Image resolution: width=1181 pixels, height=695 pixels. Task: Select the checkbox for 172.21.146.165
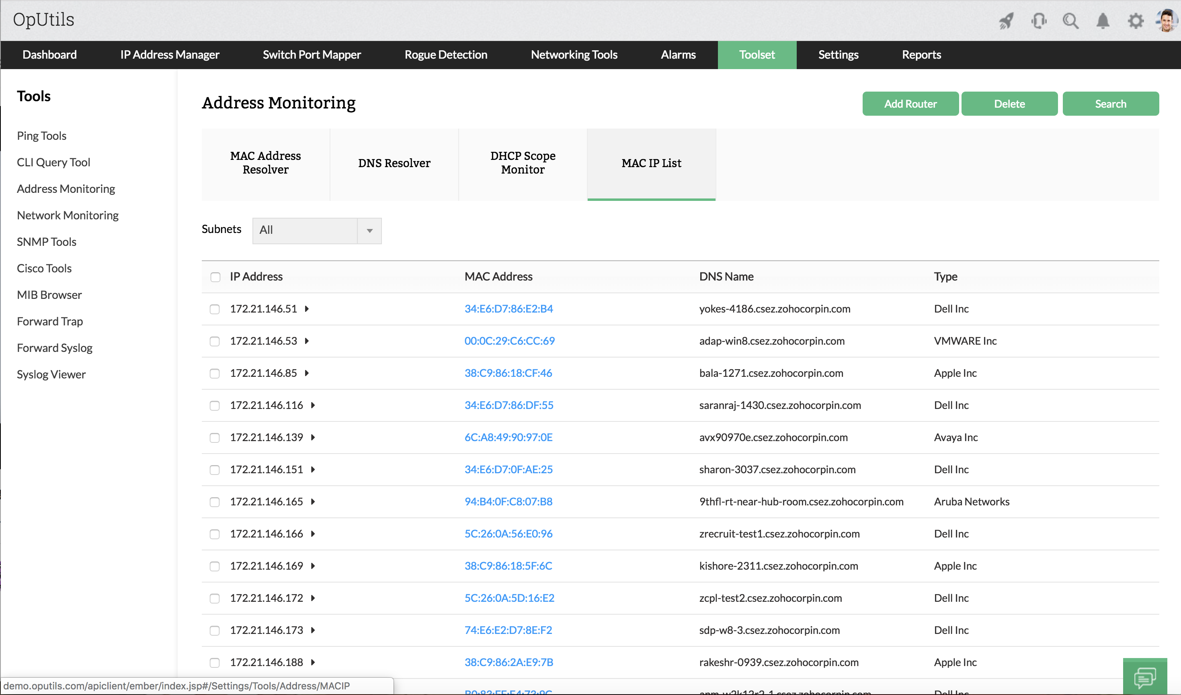[x=215, y=502]
